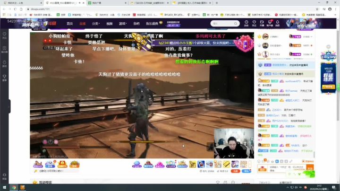This screenshot has height=191, width=340.
Task: Focus the header search field
Action: (222, 24)
